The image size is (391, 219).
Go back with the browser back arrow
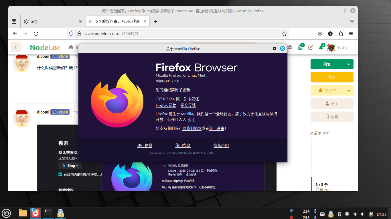tap(15, 34)
